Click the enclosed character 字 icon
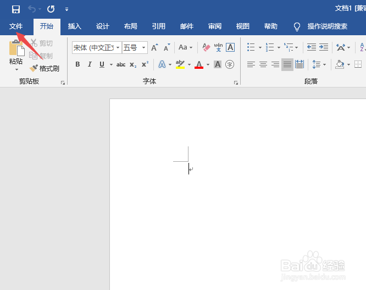The height and width of the screenshot is (290, 366). (x=230, y=64)
